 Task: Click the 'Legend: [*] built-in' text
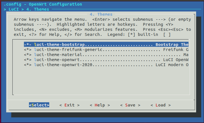(x=133, y=34)
